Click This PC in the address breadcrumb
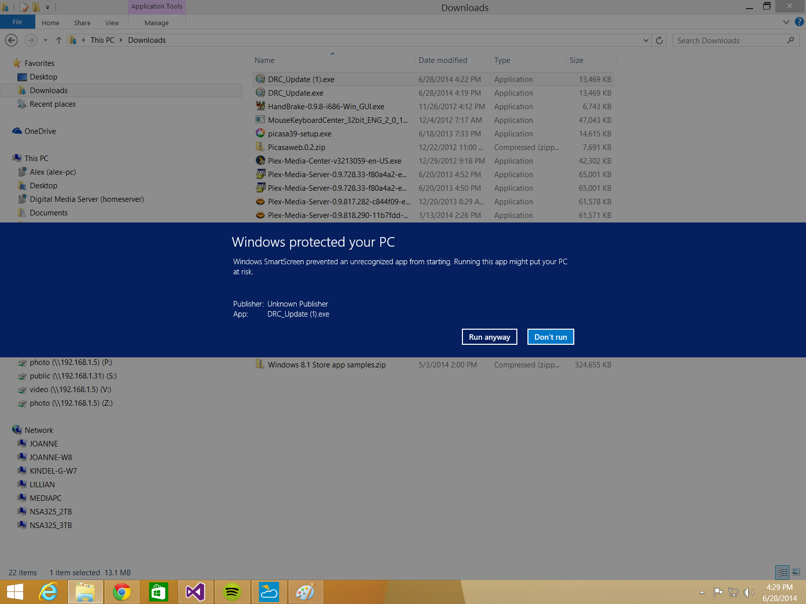Viewport: 806px width, 604px height. [102, 40]
